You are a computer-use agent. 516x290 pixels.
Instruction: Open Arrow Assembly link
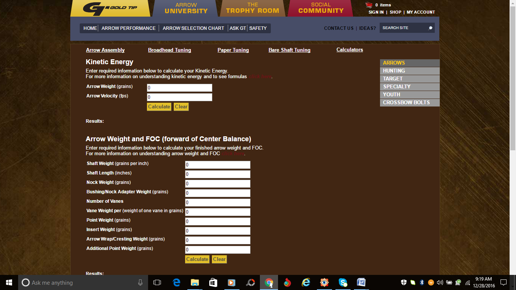105,50
